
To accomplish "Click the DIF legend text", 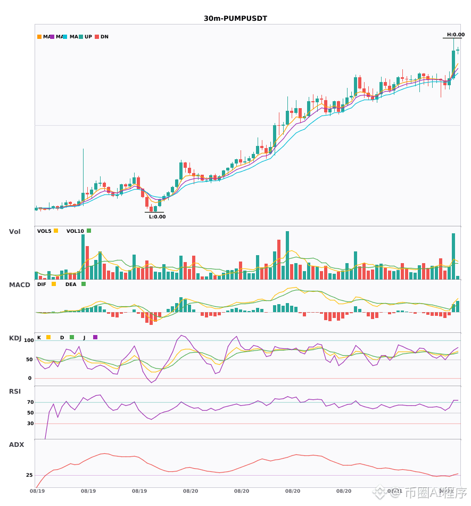I will pos(42,284).
